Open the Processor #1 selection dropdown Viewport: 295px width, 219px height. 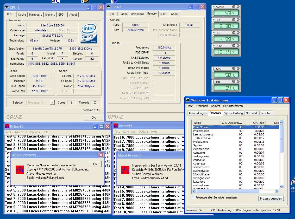(x=53, y=102)
